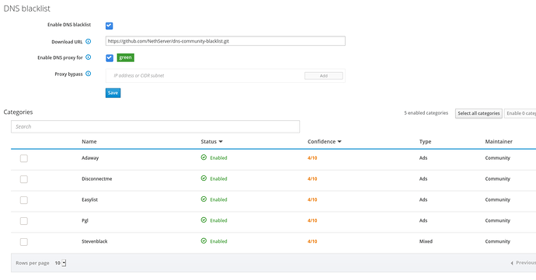Click into the Download URL text field
This screenshot has height=280, width=536.
pyautogui.click(x=225, y=41)
